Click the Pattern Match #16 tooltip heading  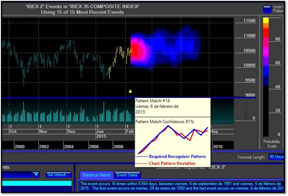click(153, 100)
